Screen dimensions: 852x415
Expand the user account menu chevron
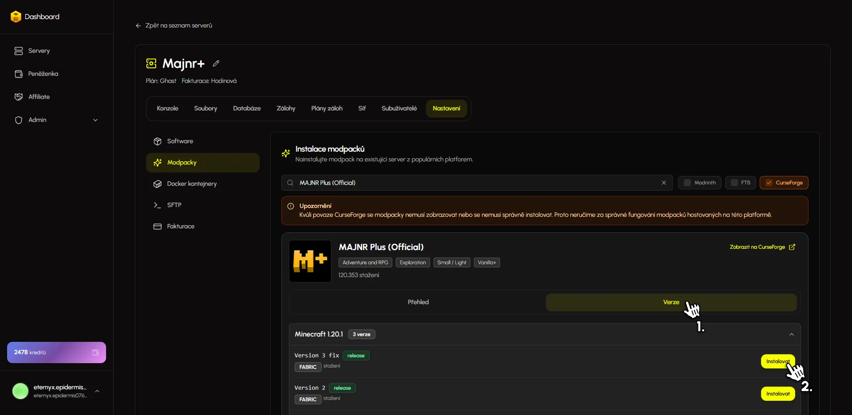97,391
